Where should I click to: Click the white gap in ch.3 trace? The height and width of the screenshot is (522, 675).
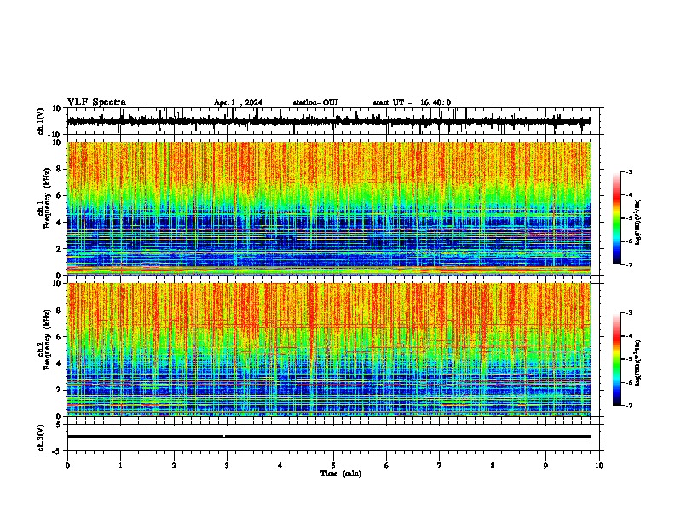coord(224,436)
